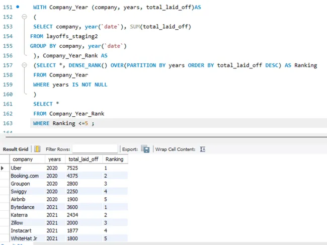
Task: Click the 2250 total_laid_off cell
Action: point(84,191)
